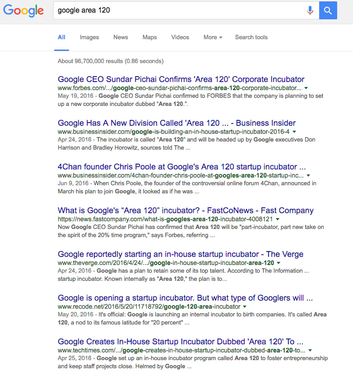Screen dimensions: 353x375
Task: Select the All tab
Action: (61, 37)
